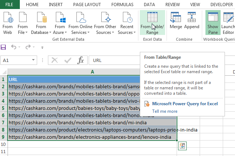The image size is (235, 156).
Task: Click the From Web icon
Action: click(x=8, y=23)
